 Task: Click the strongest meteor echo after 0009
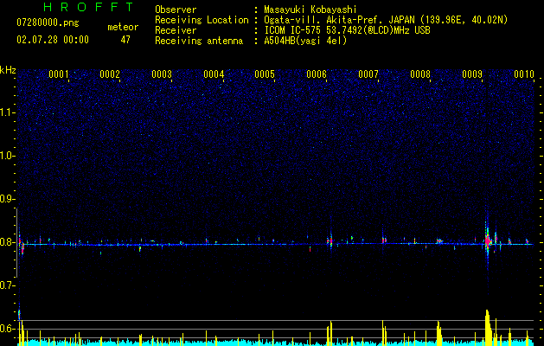click(x=488, y=240)
